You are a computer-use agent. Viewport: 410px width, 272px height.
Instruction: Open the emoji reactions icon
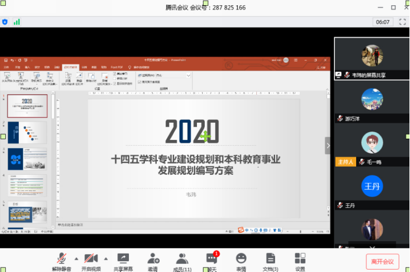[x=241, y=258]
